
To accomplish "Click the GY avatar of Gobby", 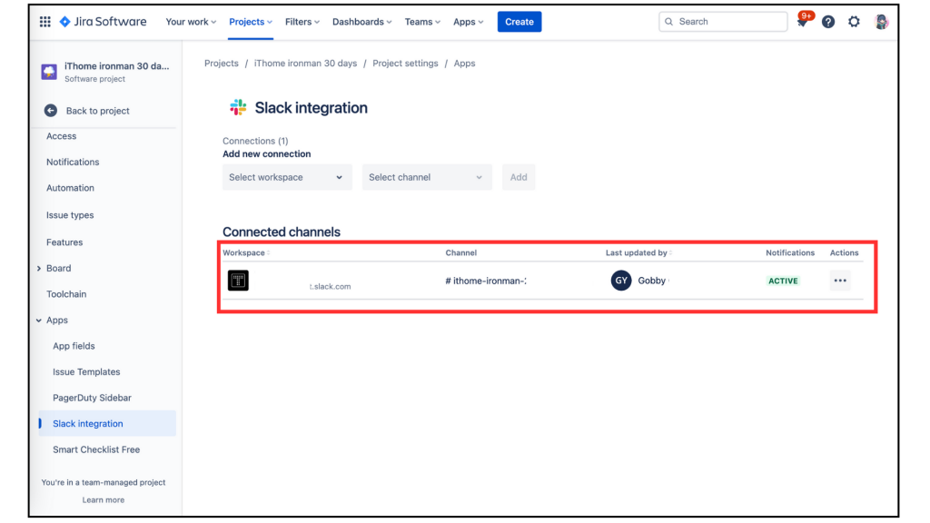I will point(621,281).
